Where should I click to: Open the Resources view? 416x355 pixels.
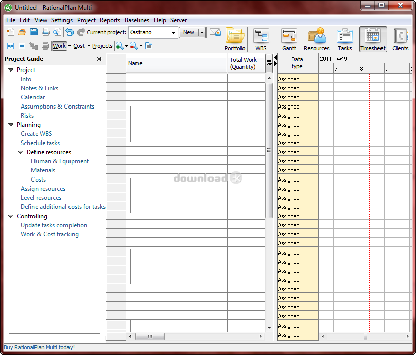317,40
